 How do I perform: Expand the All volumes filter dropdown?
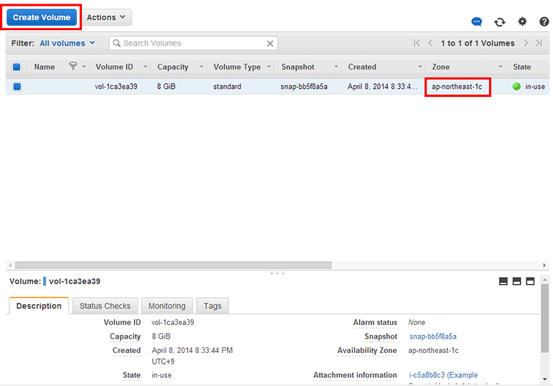point(67,43)
